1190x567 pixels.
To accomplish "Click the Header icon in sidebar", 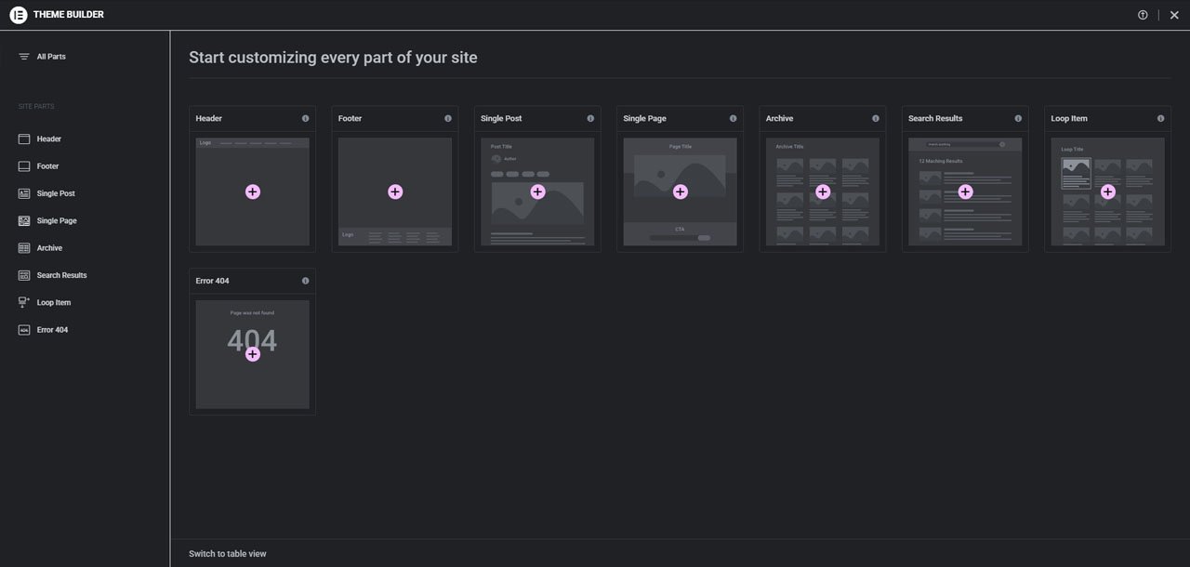I will coord(24,138).
